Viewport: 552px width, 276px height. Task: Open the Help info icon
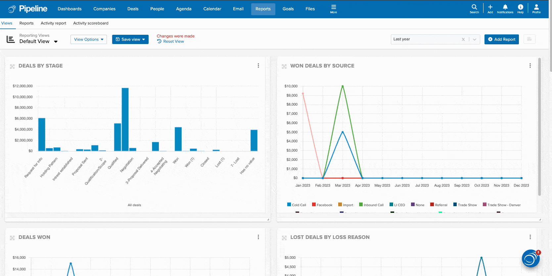(521, 9)
